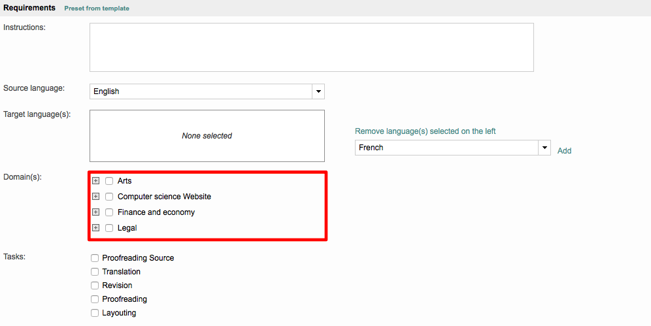Open the French target language dropdown
Screen dimensions: 651x326
point(544,148)
